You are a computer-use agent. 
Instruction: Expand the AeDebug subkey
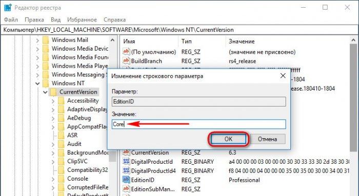[53, 118]
